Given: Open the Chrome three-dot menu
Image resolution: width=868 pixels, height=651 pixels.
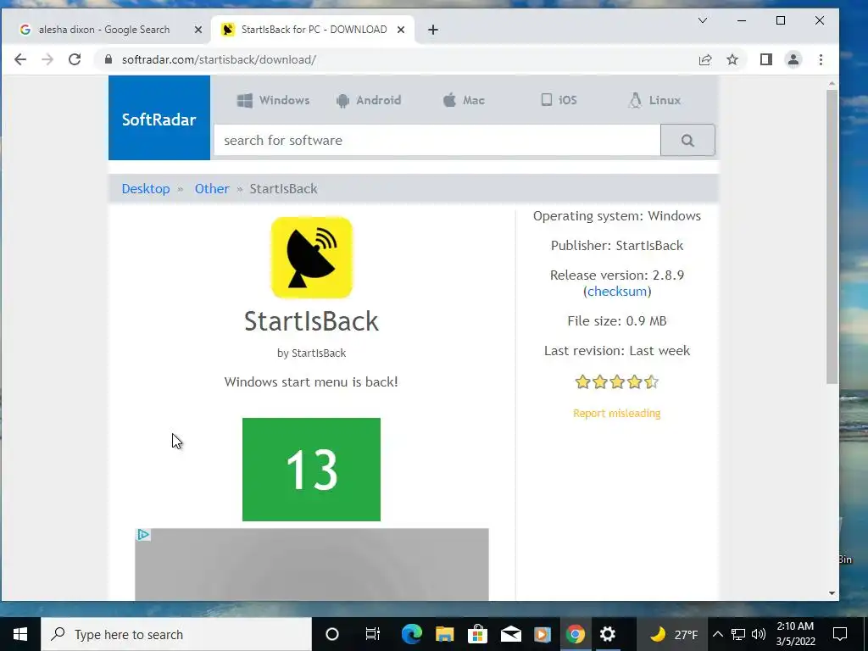Looking at the screenshot, I should (821, 59).
